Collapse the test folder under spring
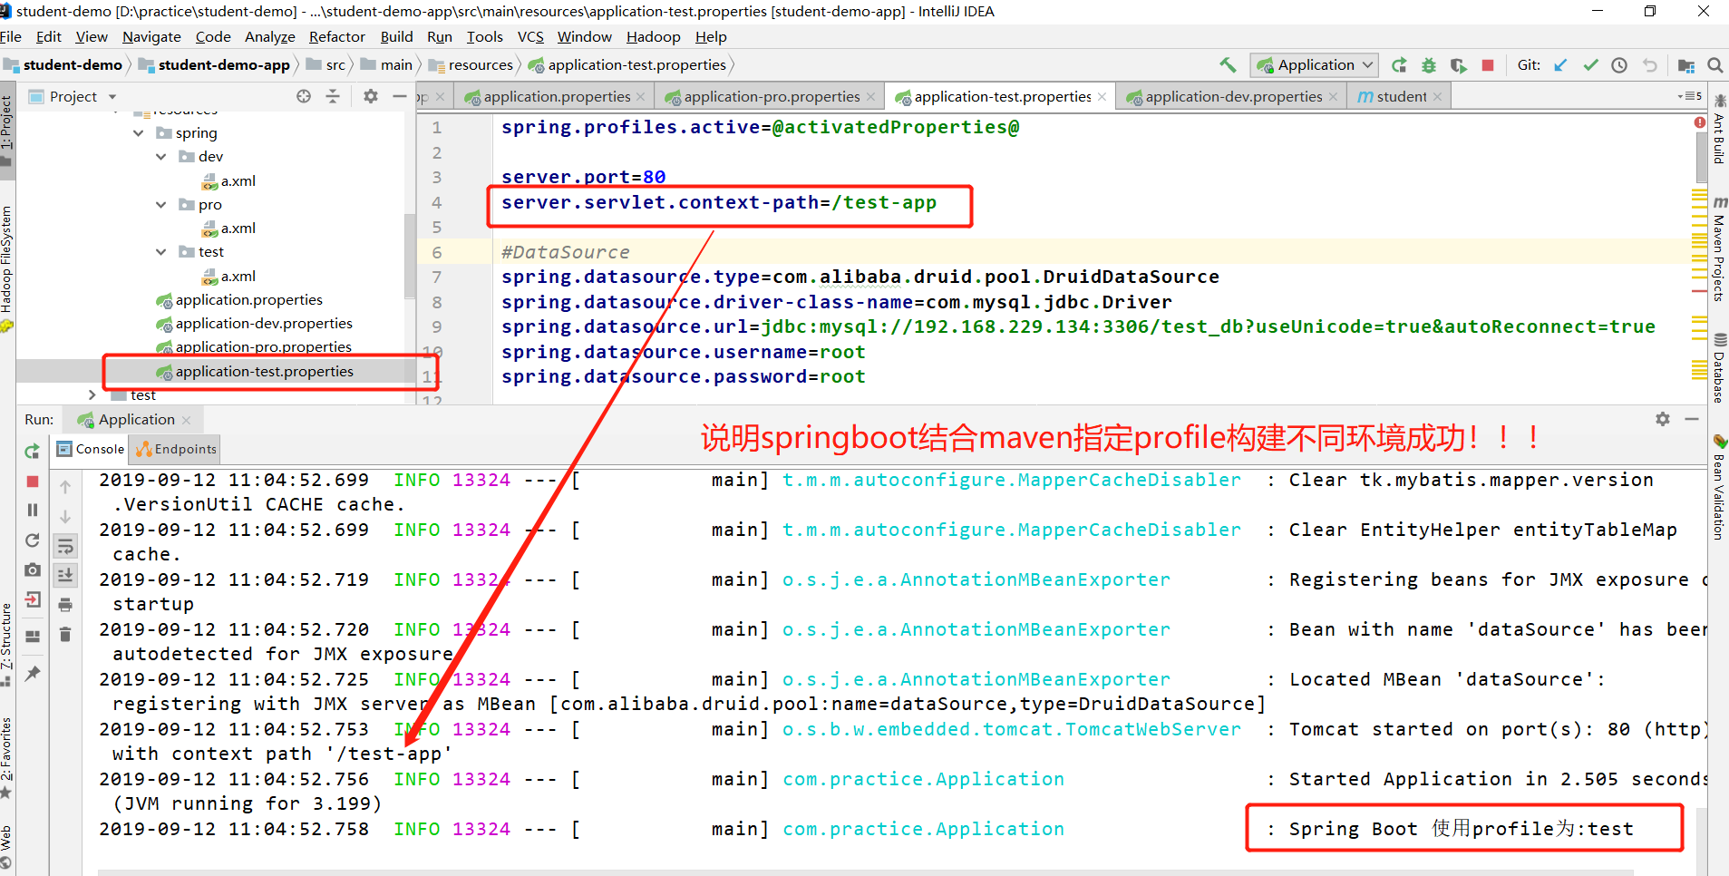 (161, 252)
